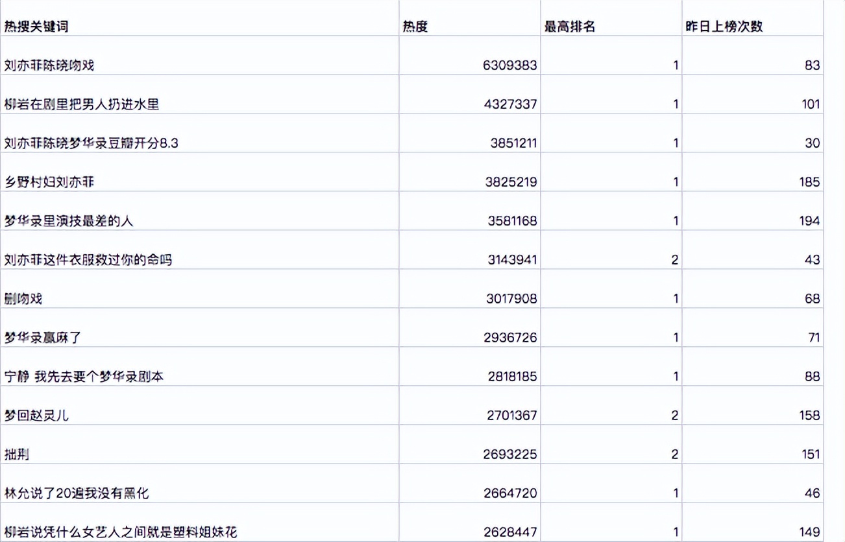Screen dimensions: 845x542
Task: Click the keyword 乡野村妇刘亦菲
Action: [x=49, y=182]
